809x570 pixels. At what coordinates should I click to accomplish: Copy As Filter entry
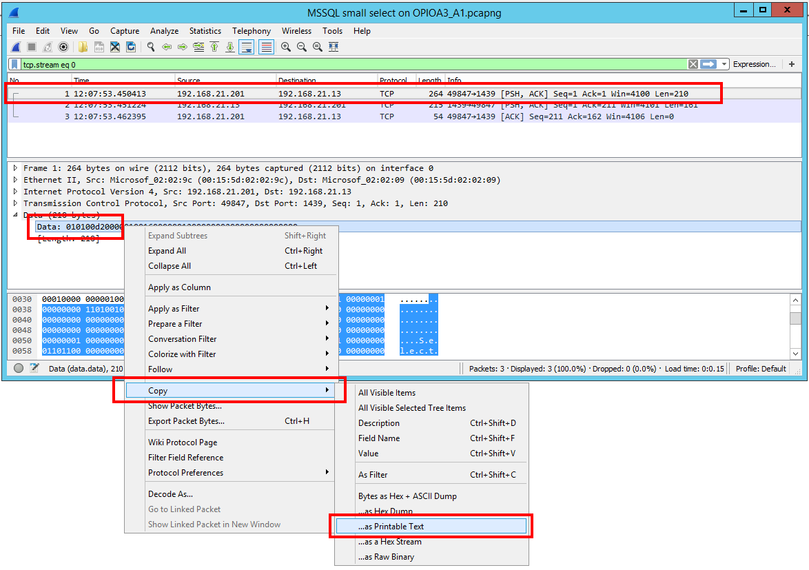431,475
